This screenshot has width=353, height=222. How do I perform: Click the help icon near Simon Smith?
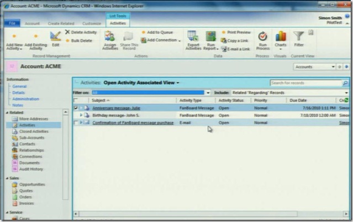point(347,16)
